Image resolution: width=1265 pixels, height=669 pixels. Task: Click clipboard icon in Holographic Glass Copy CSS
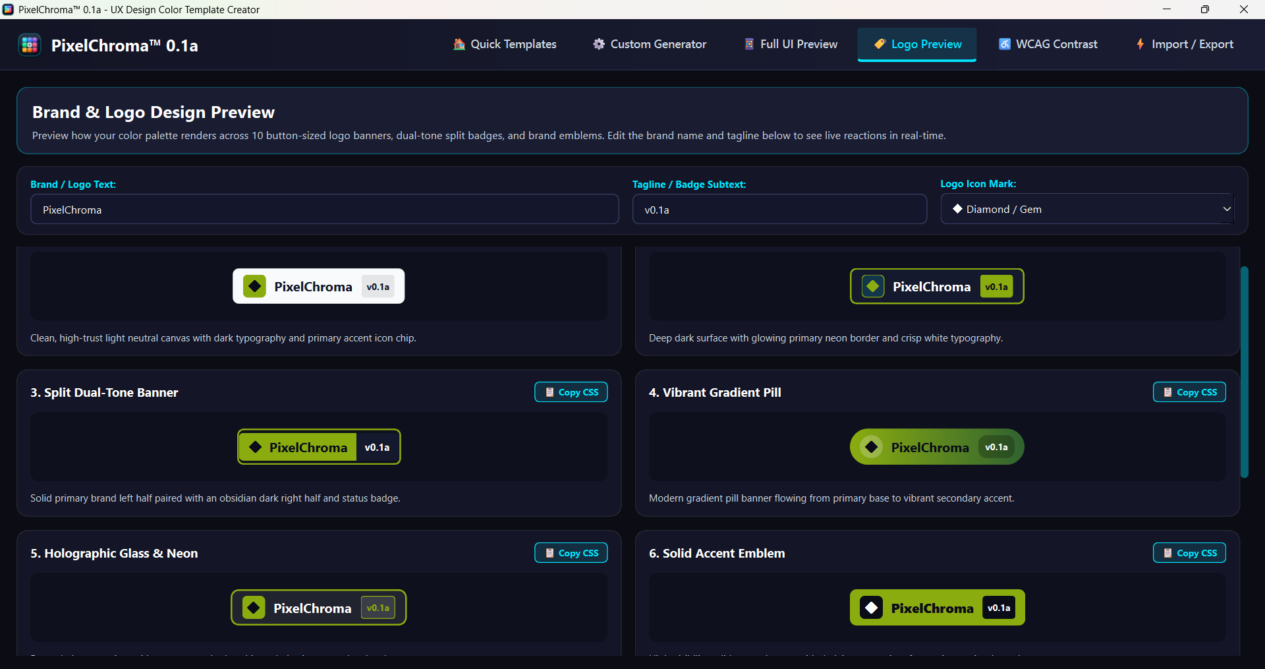click(x=549, y=553)
